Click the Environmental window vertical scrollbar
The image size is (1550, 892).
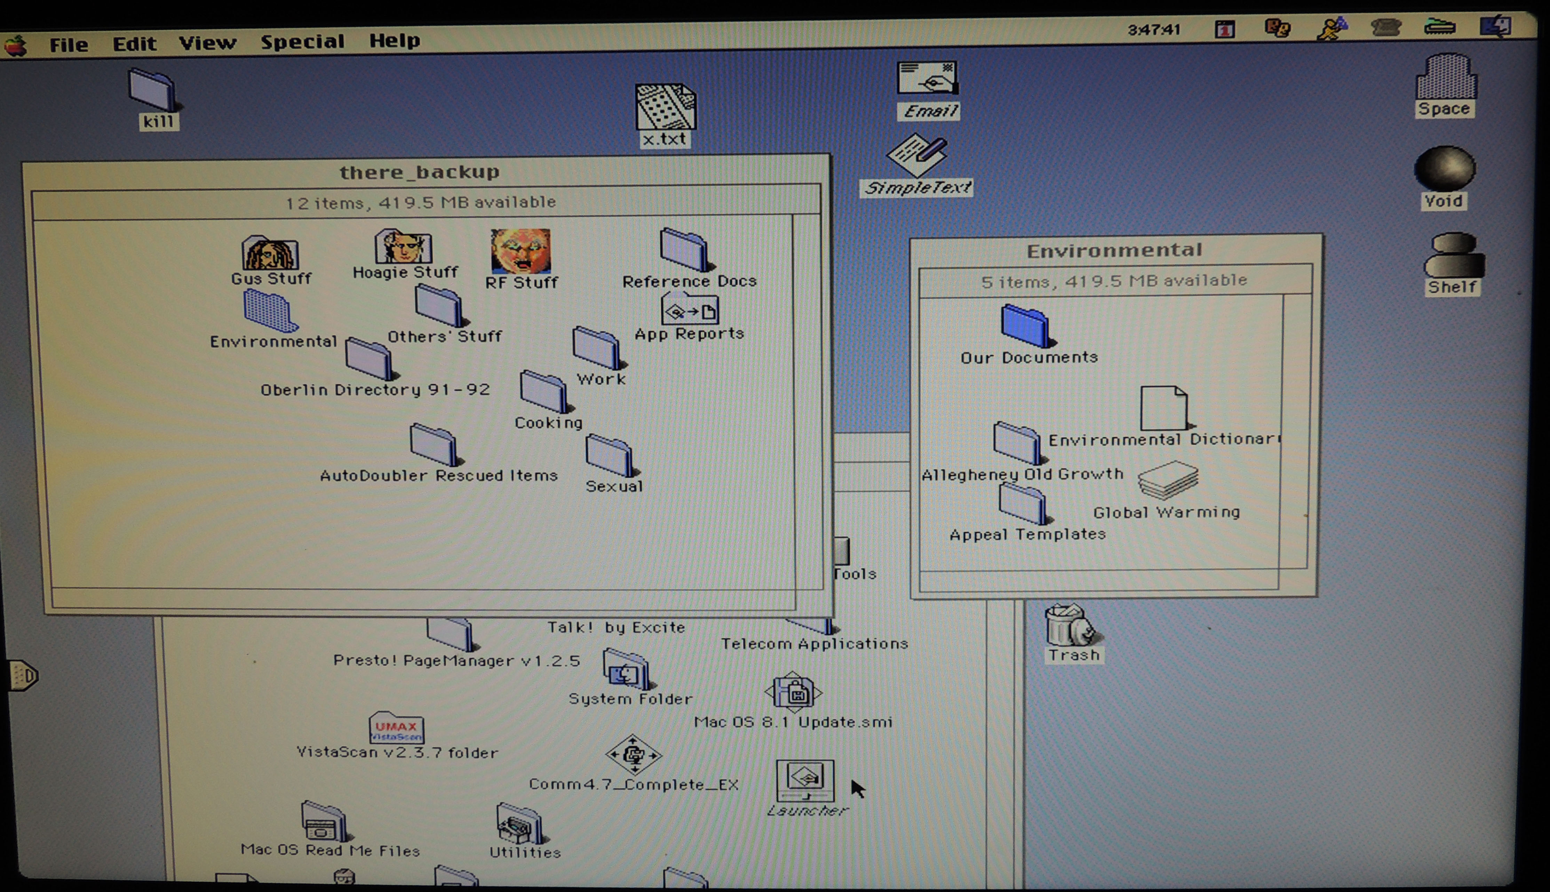1297,429
